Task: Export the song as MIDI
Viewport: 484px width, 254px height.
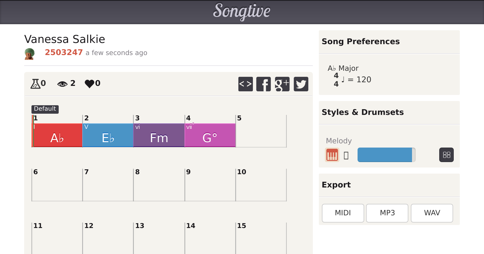Action: pyautogui.click(x=343, y=213)
